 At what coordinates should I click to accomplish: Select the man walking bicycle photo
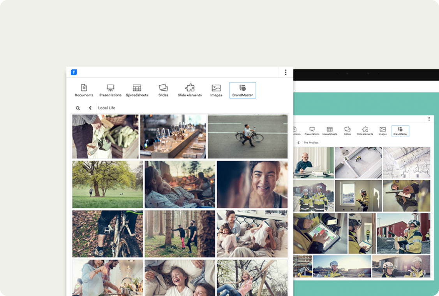[247, 136]
